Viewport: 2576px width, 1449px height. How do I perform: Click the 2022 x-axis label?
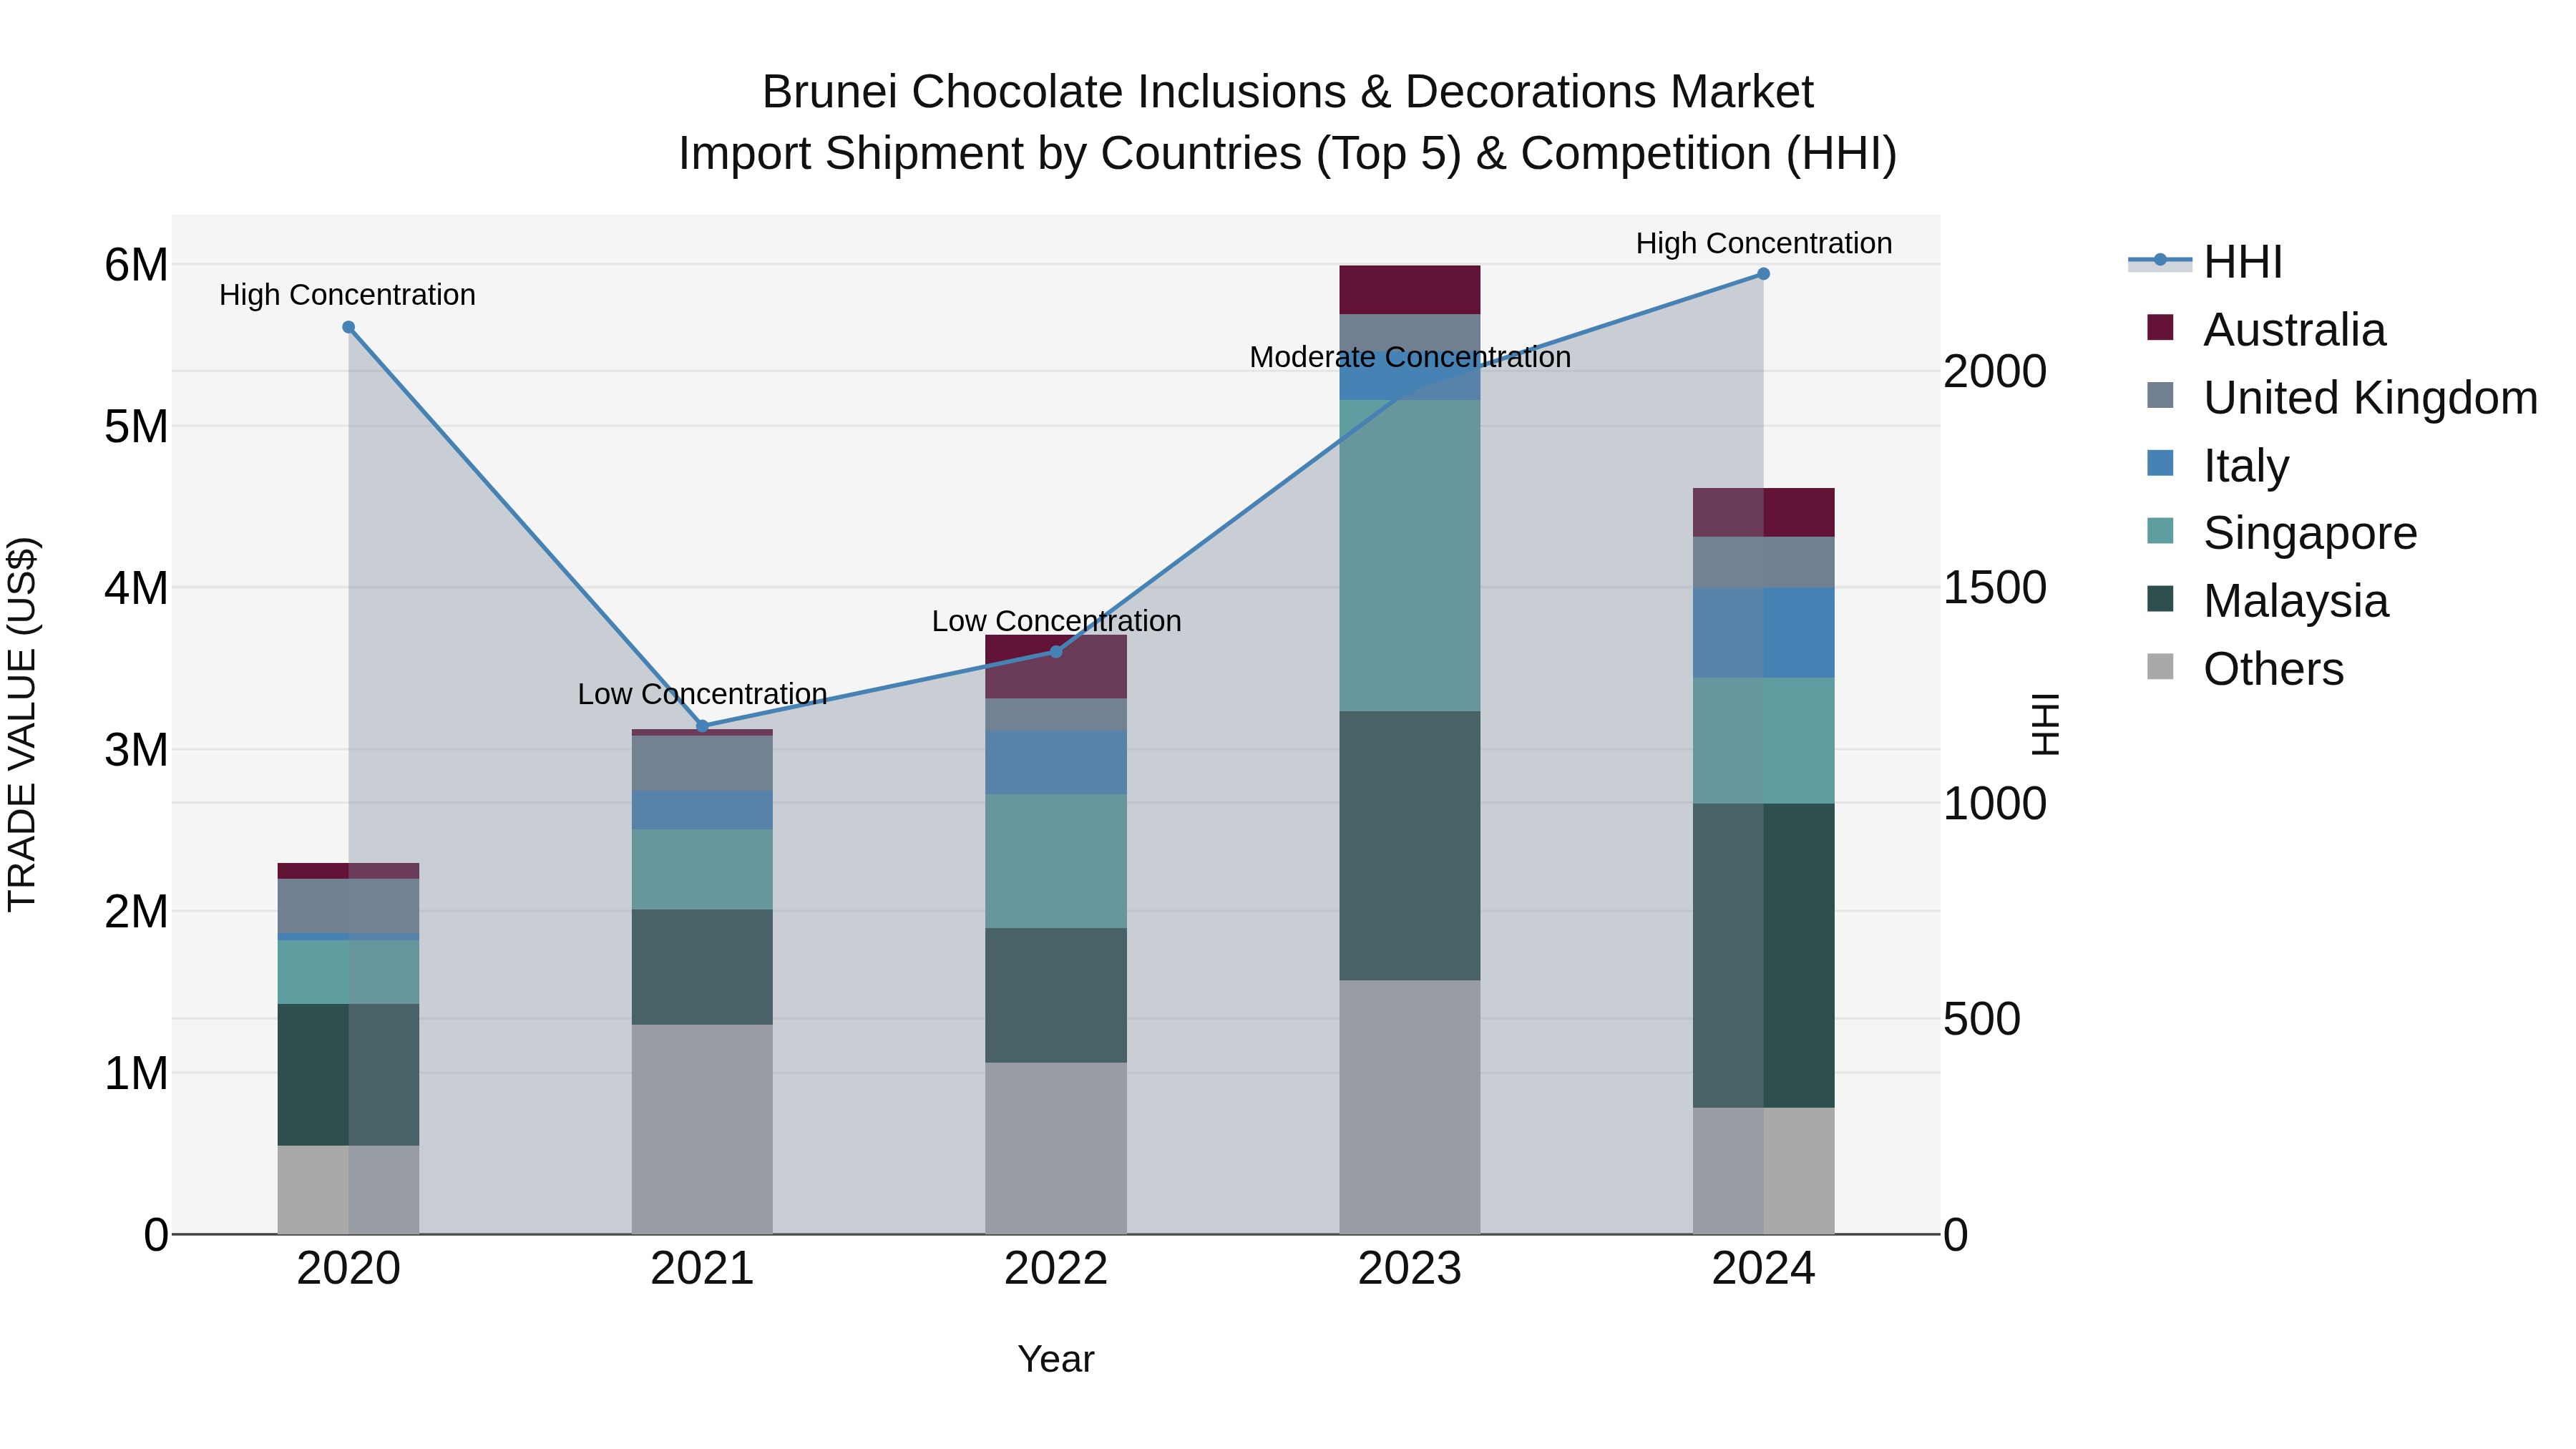coord(1056,1269)
